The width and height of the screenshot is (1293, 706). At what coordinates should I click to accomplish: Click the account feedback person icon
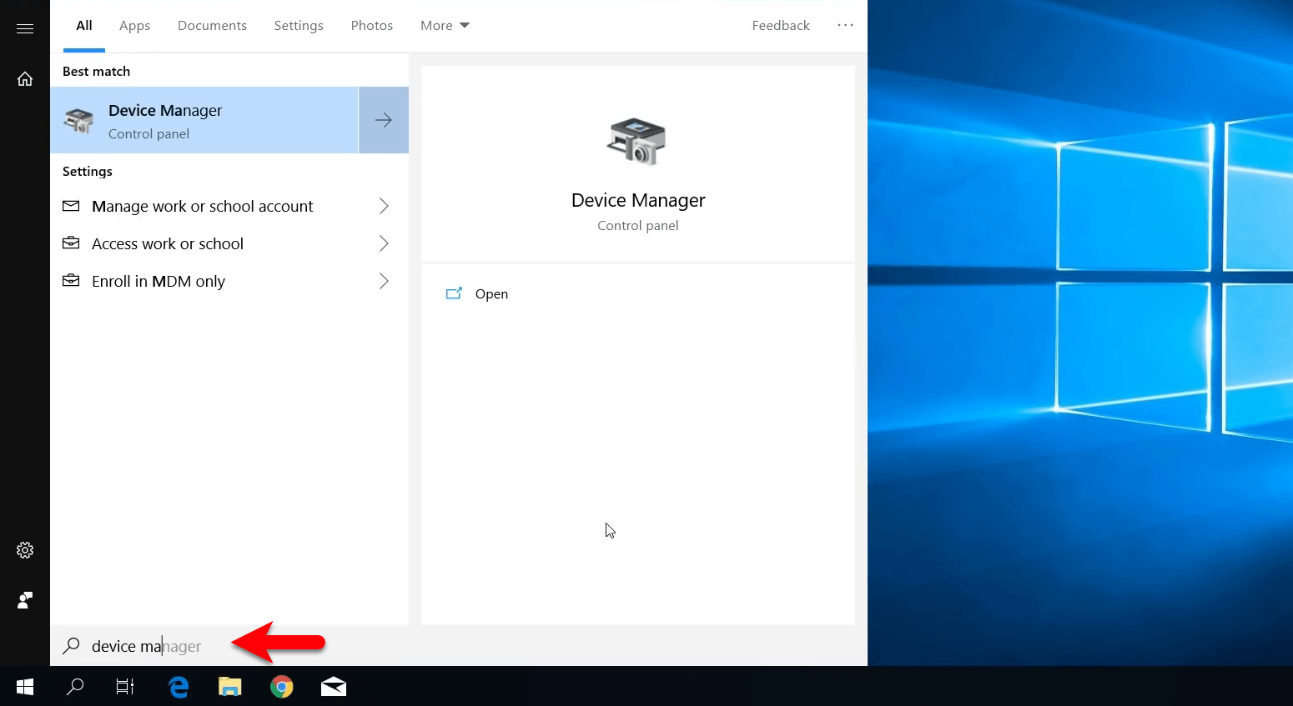[25, 600]
